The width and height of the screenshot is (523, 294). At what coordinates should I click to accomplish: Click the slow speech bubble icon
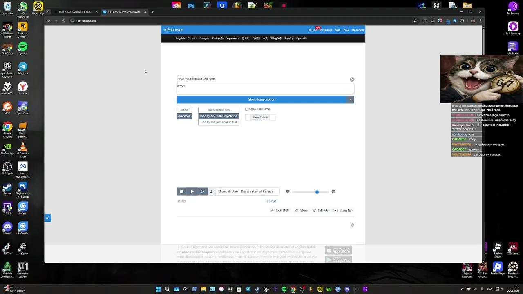[x=288, y=192]
